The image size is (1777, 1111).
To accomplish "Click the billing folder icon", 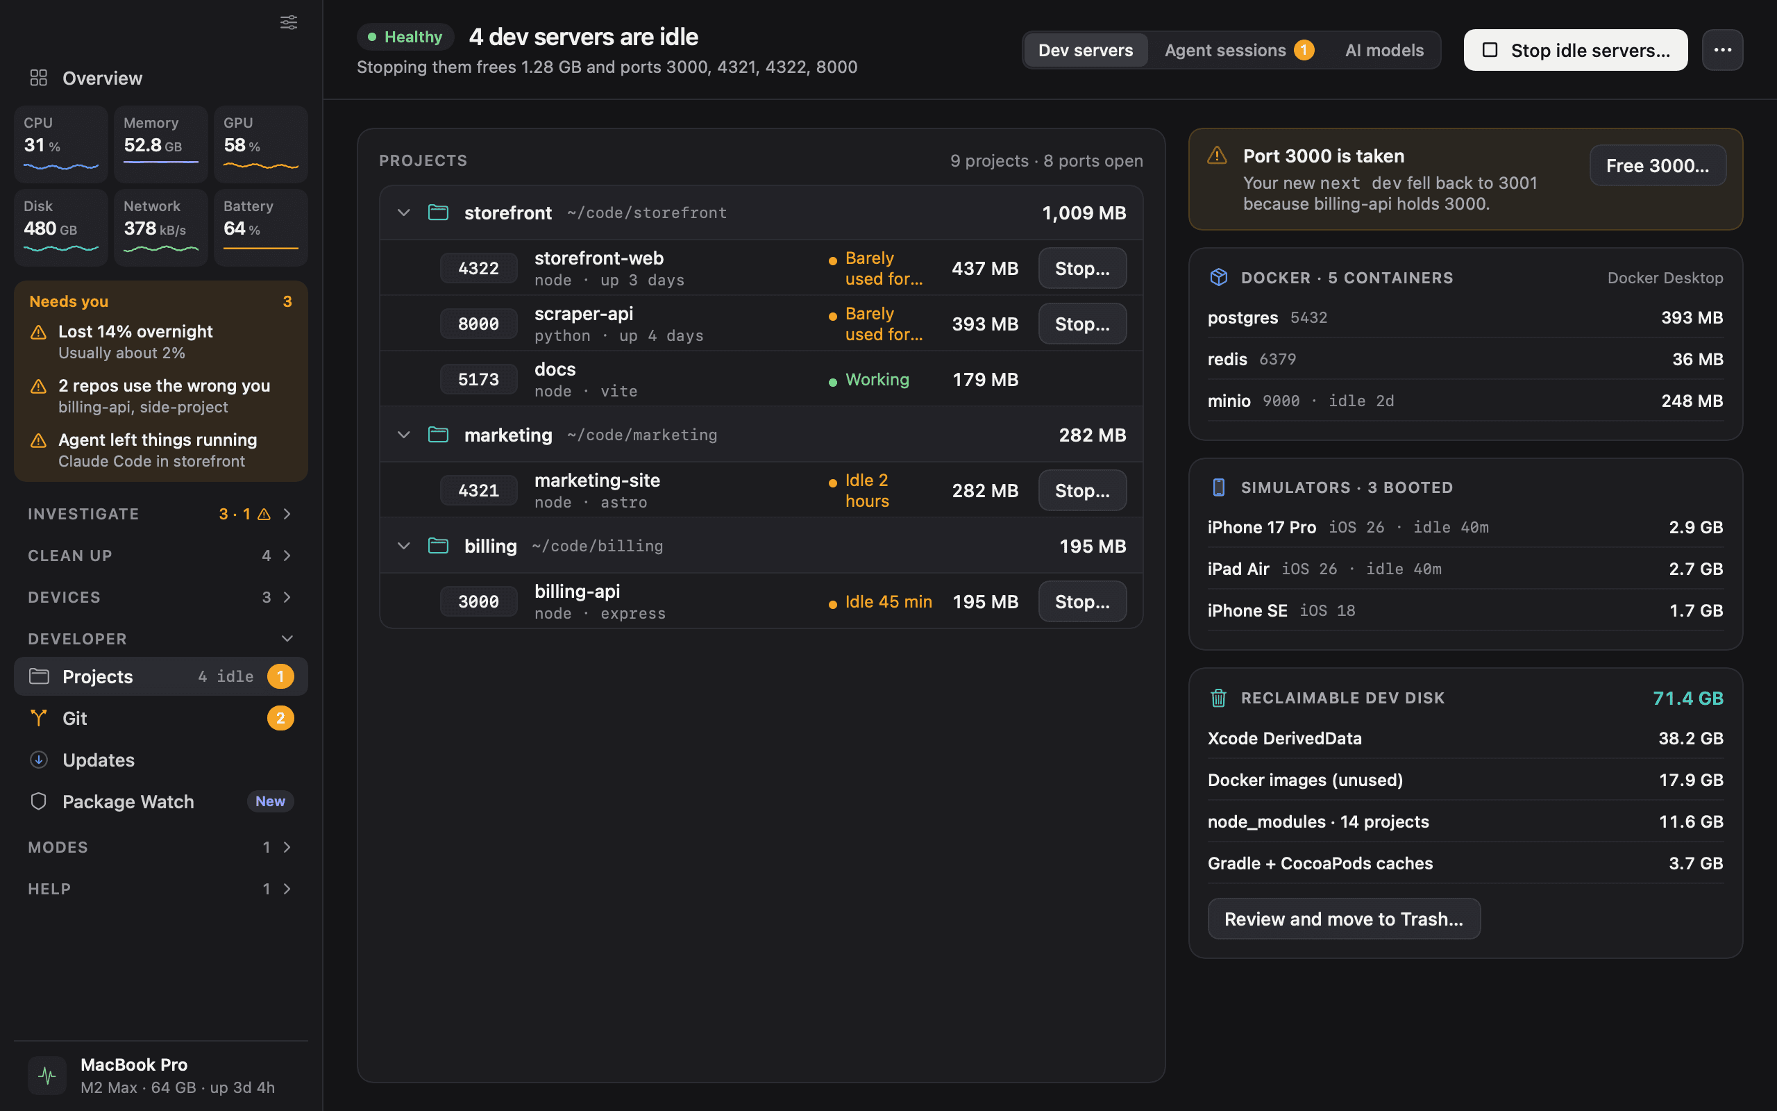I will (439, 546).
